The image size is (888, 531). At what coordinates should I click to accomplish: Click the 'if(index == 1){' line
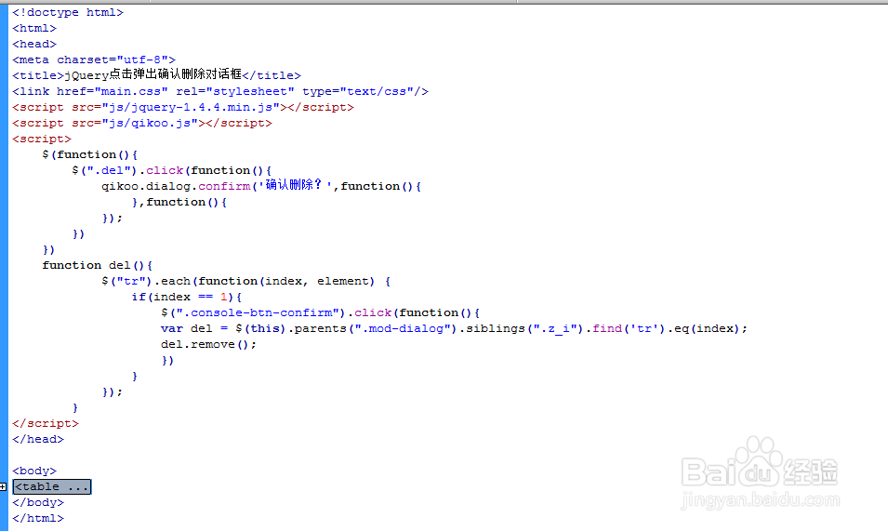click(x=187, y=298)
